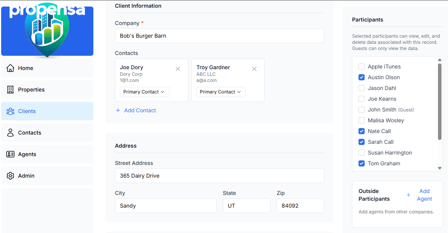This screenshot has height=233, width=448.
Task: Toggle Nate Call's participant checkbox off
Action: [x=361, y=131]
